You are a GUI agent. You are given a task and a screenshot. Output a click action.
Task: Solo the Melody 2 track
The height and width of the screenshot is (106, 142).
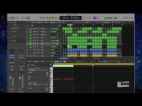click(x=35, y=32)
